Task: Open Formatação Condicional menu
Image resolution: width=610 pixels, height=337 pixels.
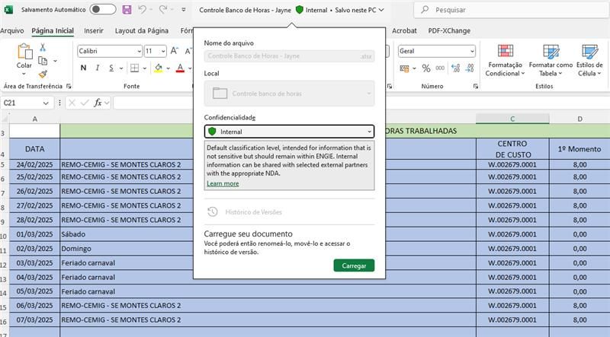Action: pos(505,60)
